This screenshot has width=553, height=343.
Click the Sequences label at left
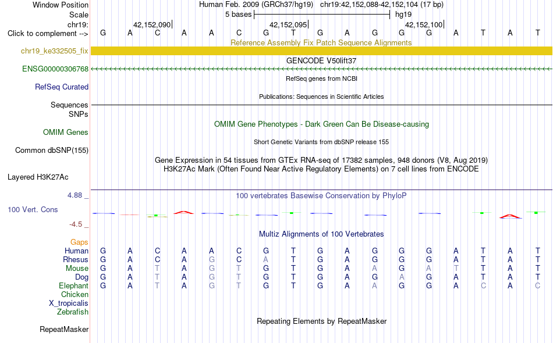69,105
